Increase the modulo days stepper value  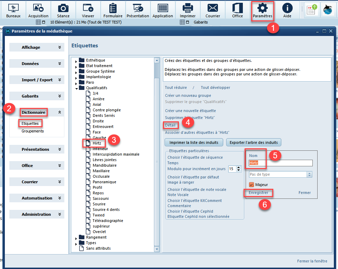pyautogui.click(x=239, y=167)
